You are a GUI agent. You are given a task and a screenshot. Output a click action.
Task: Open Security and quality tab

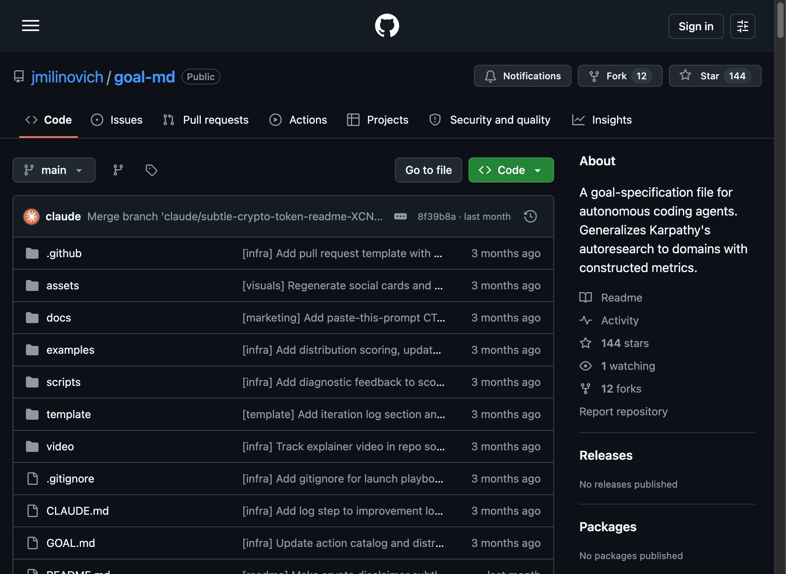click(490, 120)
